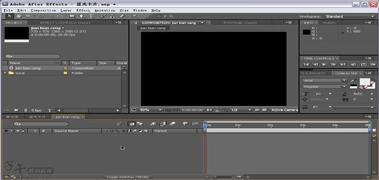This screenshot has width=379, height=180.
Task: Click the Project panel search field
Action: point(32,56)
